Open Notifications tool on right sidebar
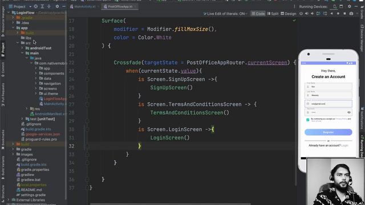The width and height of the screenshot is (365, 205). (362, 118)
